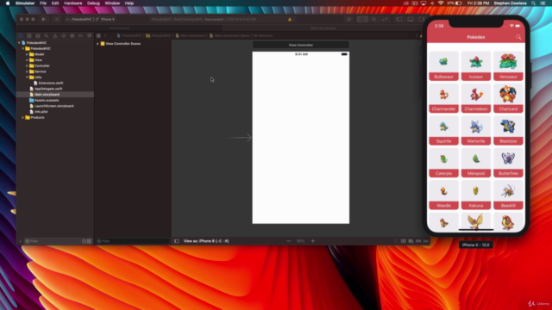Expand the Model folder

(x=27, y=54)
